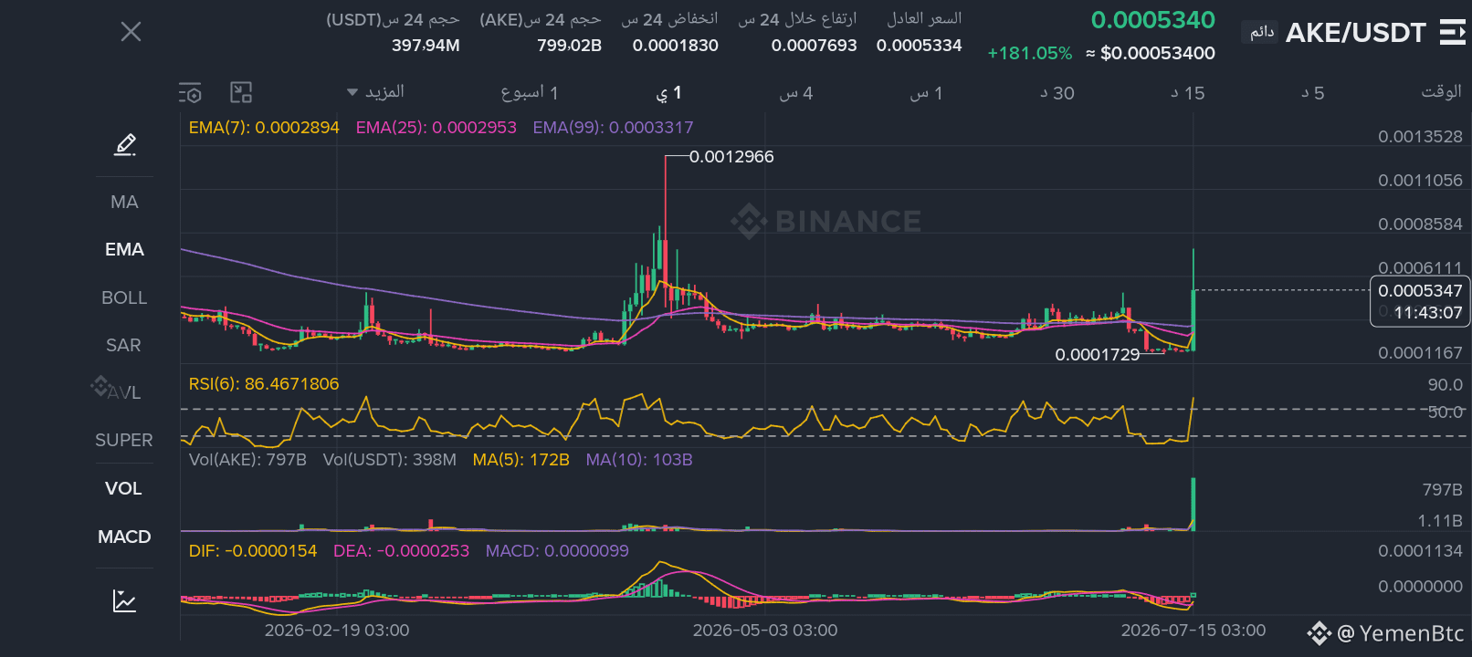The width and height of the screenshot is (1472, 657).
Task: Click the EMA(99) legend label
Action: [x=614, y=128]
